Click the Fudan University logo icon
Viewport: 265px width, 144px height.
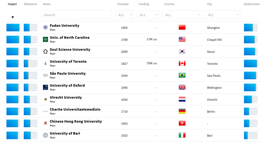pos(45,28)
